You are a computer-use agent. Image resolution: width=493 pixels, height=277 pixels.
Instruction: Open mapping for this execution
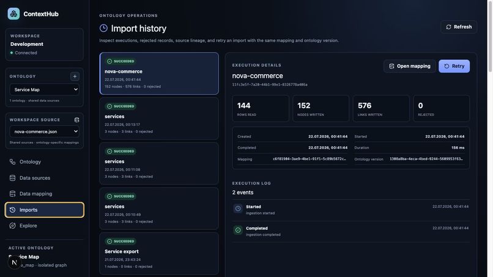[x=410, y=66]
